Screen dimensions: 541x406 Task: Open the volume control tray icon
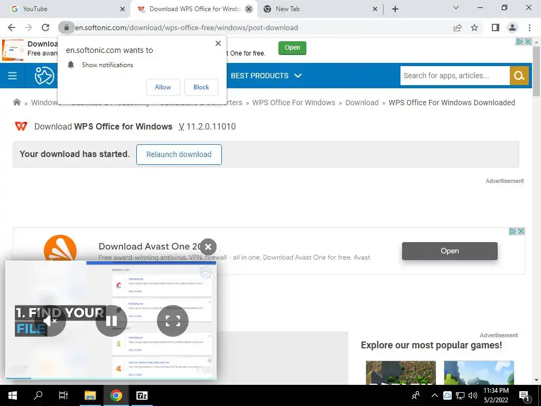pos(473,395)
